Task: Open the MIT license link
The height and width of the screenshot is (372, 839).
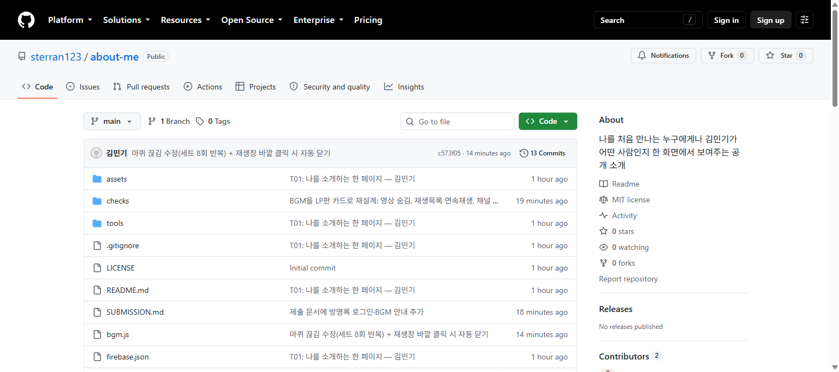Action: (x=631, y=200)
